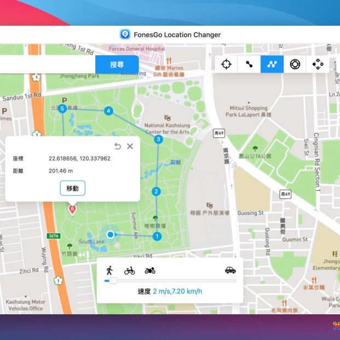Click the blue 搜尋 search button
340x340 pixels.
[117, 64]
